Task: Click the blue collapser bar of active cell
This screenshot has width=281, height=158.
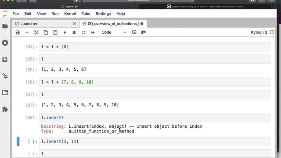Action: click(x=18, y=141)
